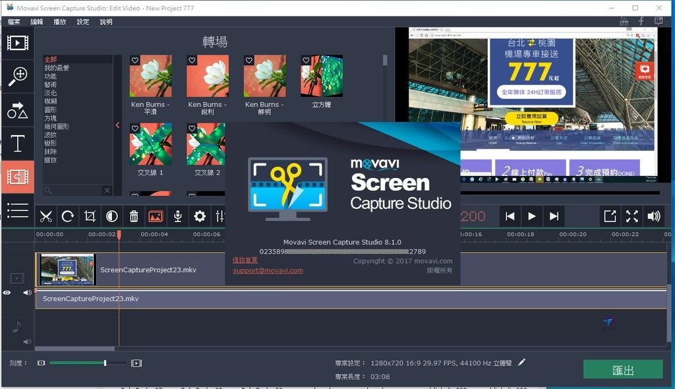Open the 設定 menu
Image resolution: width=675 pixels, height=389 pixels.
click(82, 22)
